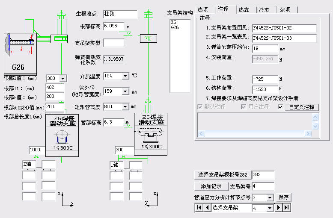Click the scroll-down arrow in the notes box
The image size is (333, 218).
click(x=315, y=127)
